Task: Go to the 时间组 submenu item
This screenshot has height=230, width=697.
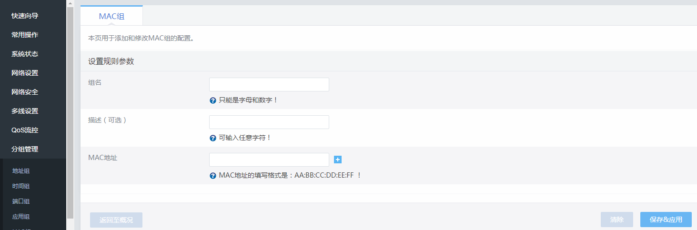Action: coord(21,186)
